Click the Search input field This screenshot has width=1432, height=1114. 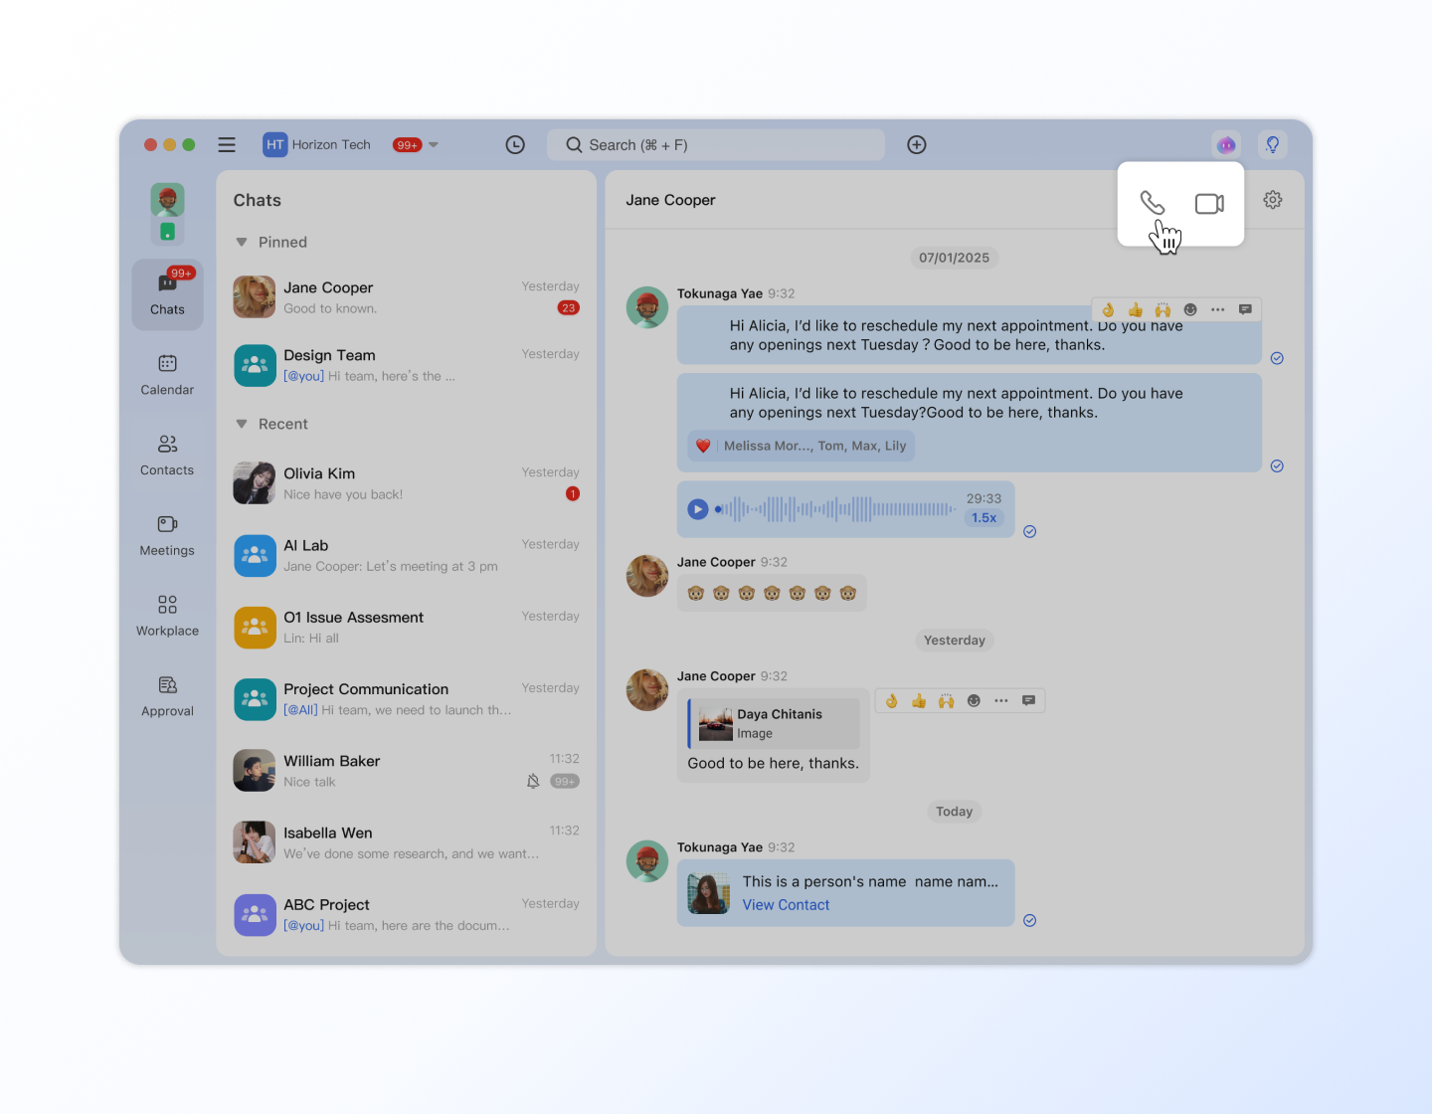[716, 145]
